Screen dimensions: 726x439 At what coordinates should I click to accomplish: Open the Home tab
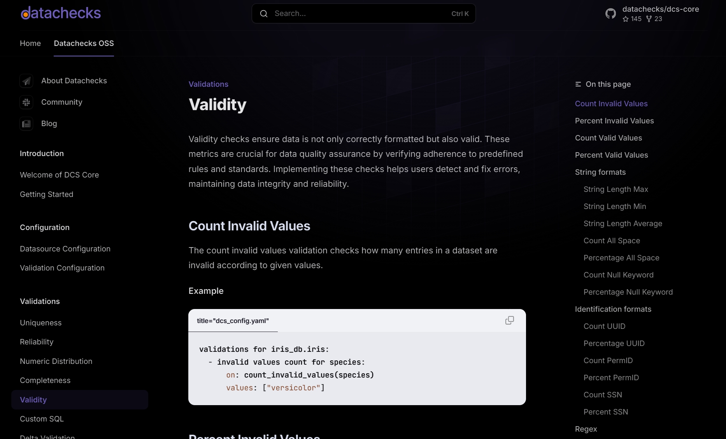pyautogui.click(x=30, y=43)
